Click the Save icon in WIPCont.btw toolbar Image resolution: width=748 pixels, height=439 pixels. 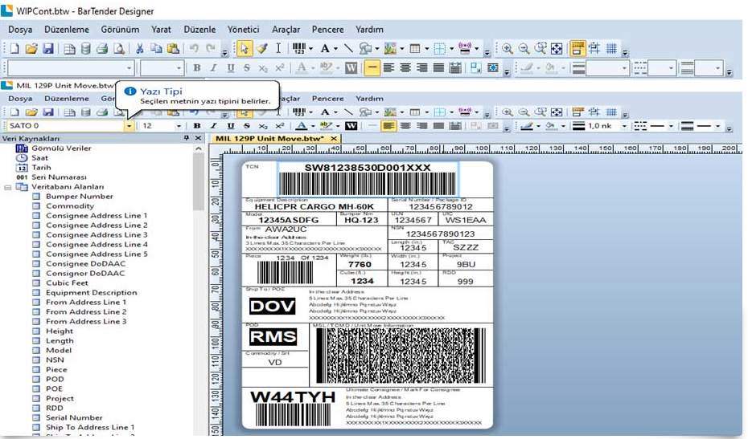(48, 49)
